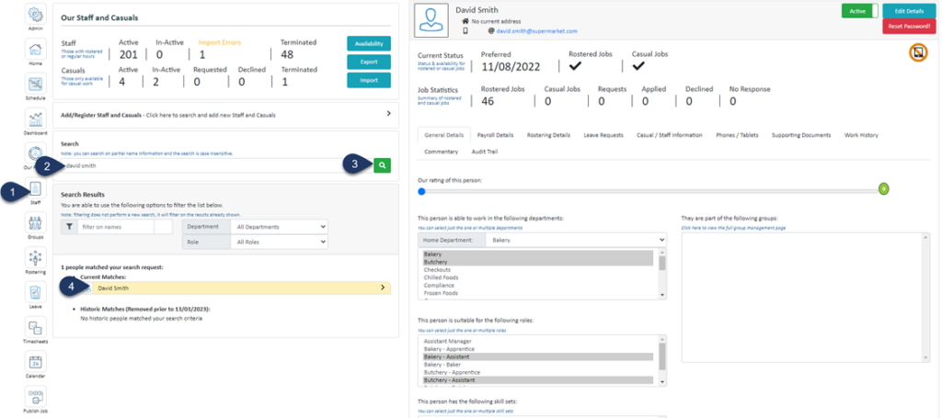942x418 pixels.
Task: Click the green search magnifier button
Action: pos(382,165)
